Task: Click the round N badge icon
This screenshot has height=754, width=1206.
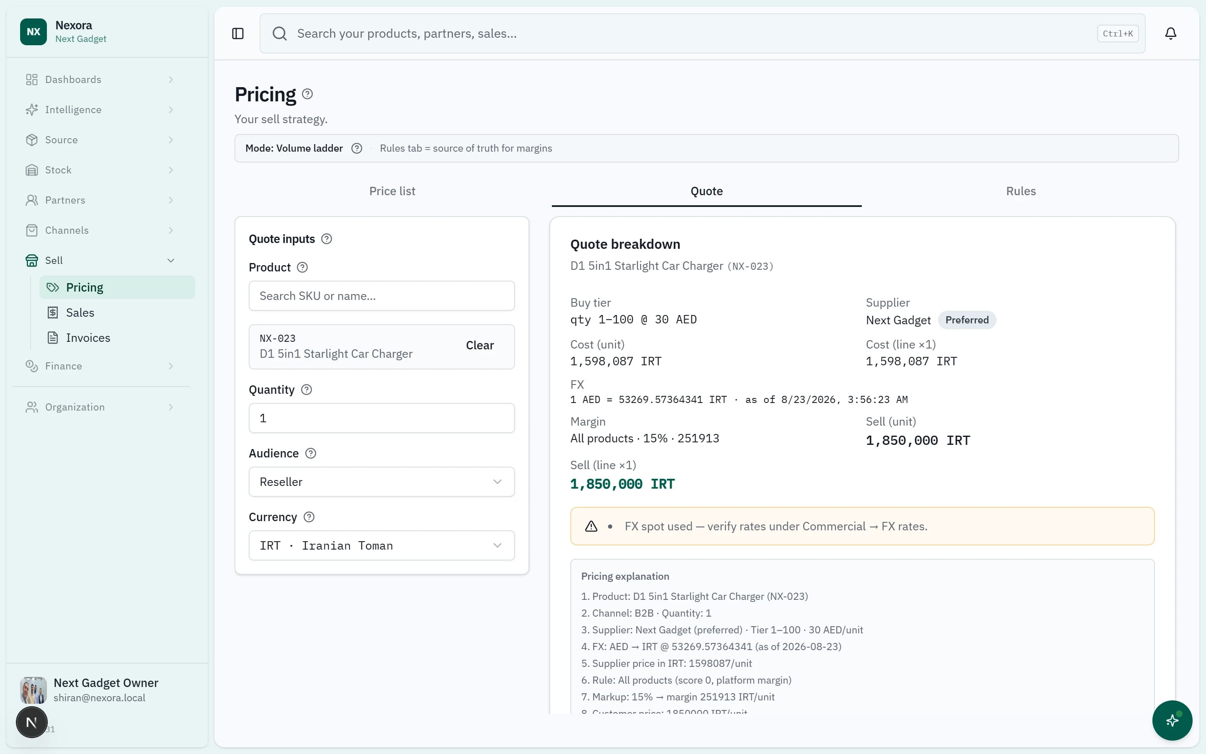Action: point(32,722)
